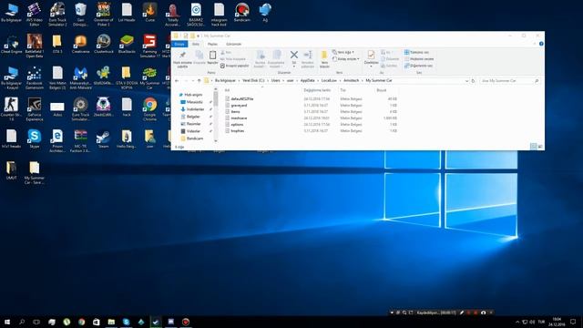
Task: Select the BlueStacks desktop icon
Action: pos(127,45)
